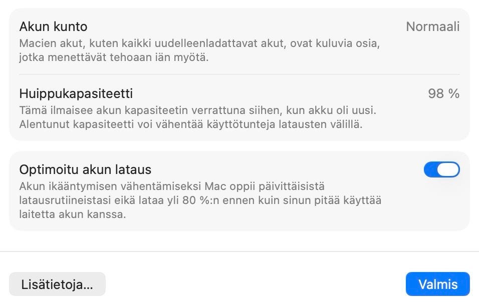The image size is (479, 306).
Task: Click the Akun kunto heading
Action: coord(53,26)
